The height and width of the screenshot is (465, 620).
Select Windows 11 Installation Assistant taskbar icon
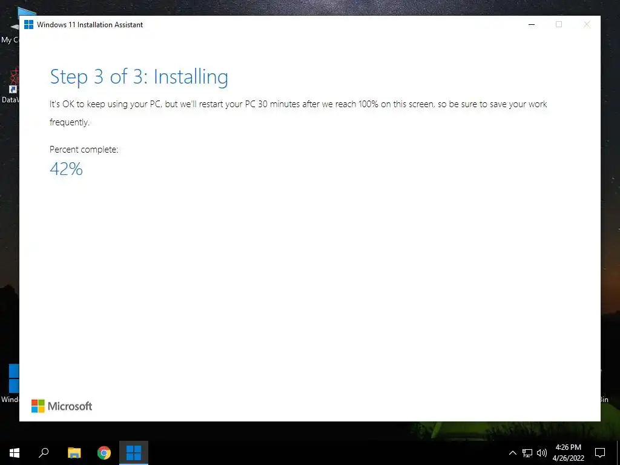pos(134,453)
